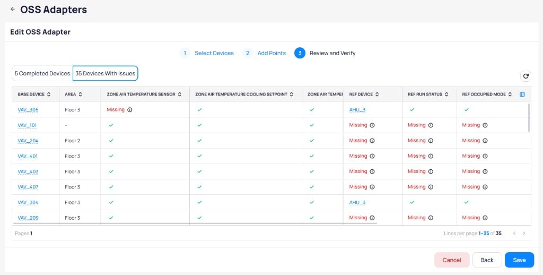Sort by the Ref Device column
This screenshot has width=543, height=275.
[x=377, y=94]
